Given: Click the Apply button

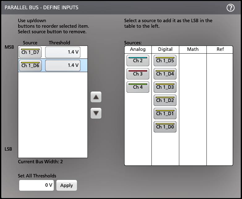Looking at the screenshot, I should click(66, 185).
